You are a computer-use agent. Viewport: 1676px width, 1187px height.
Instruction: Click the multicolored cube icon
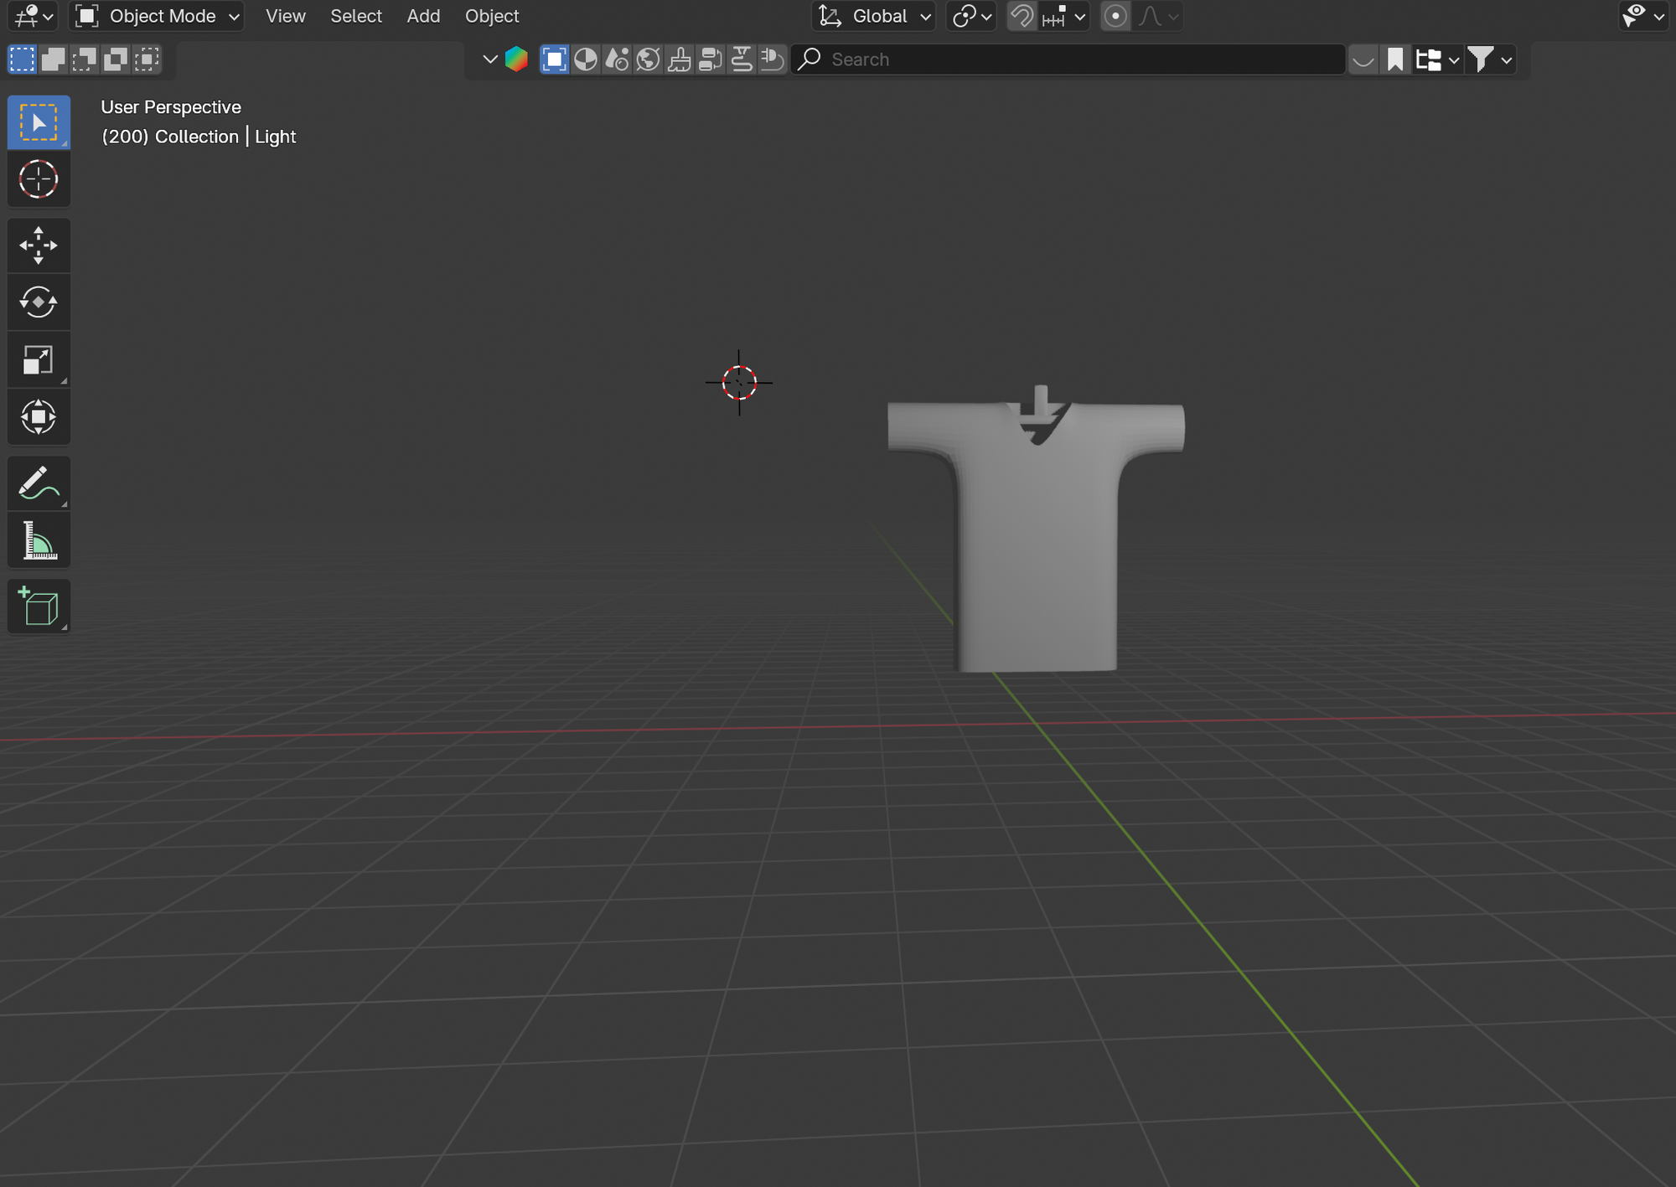click(516, 59)
